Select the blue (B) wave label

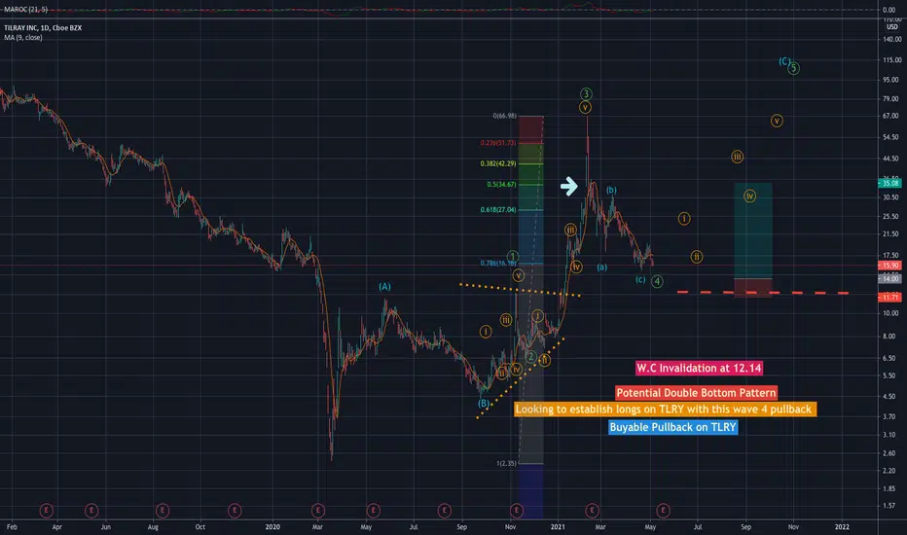point(484,403)
